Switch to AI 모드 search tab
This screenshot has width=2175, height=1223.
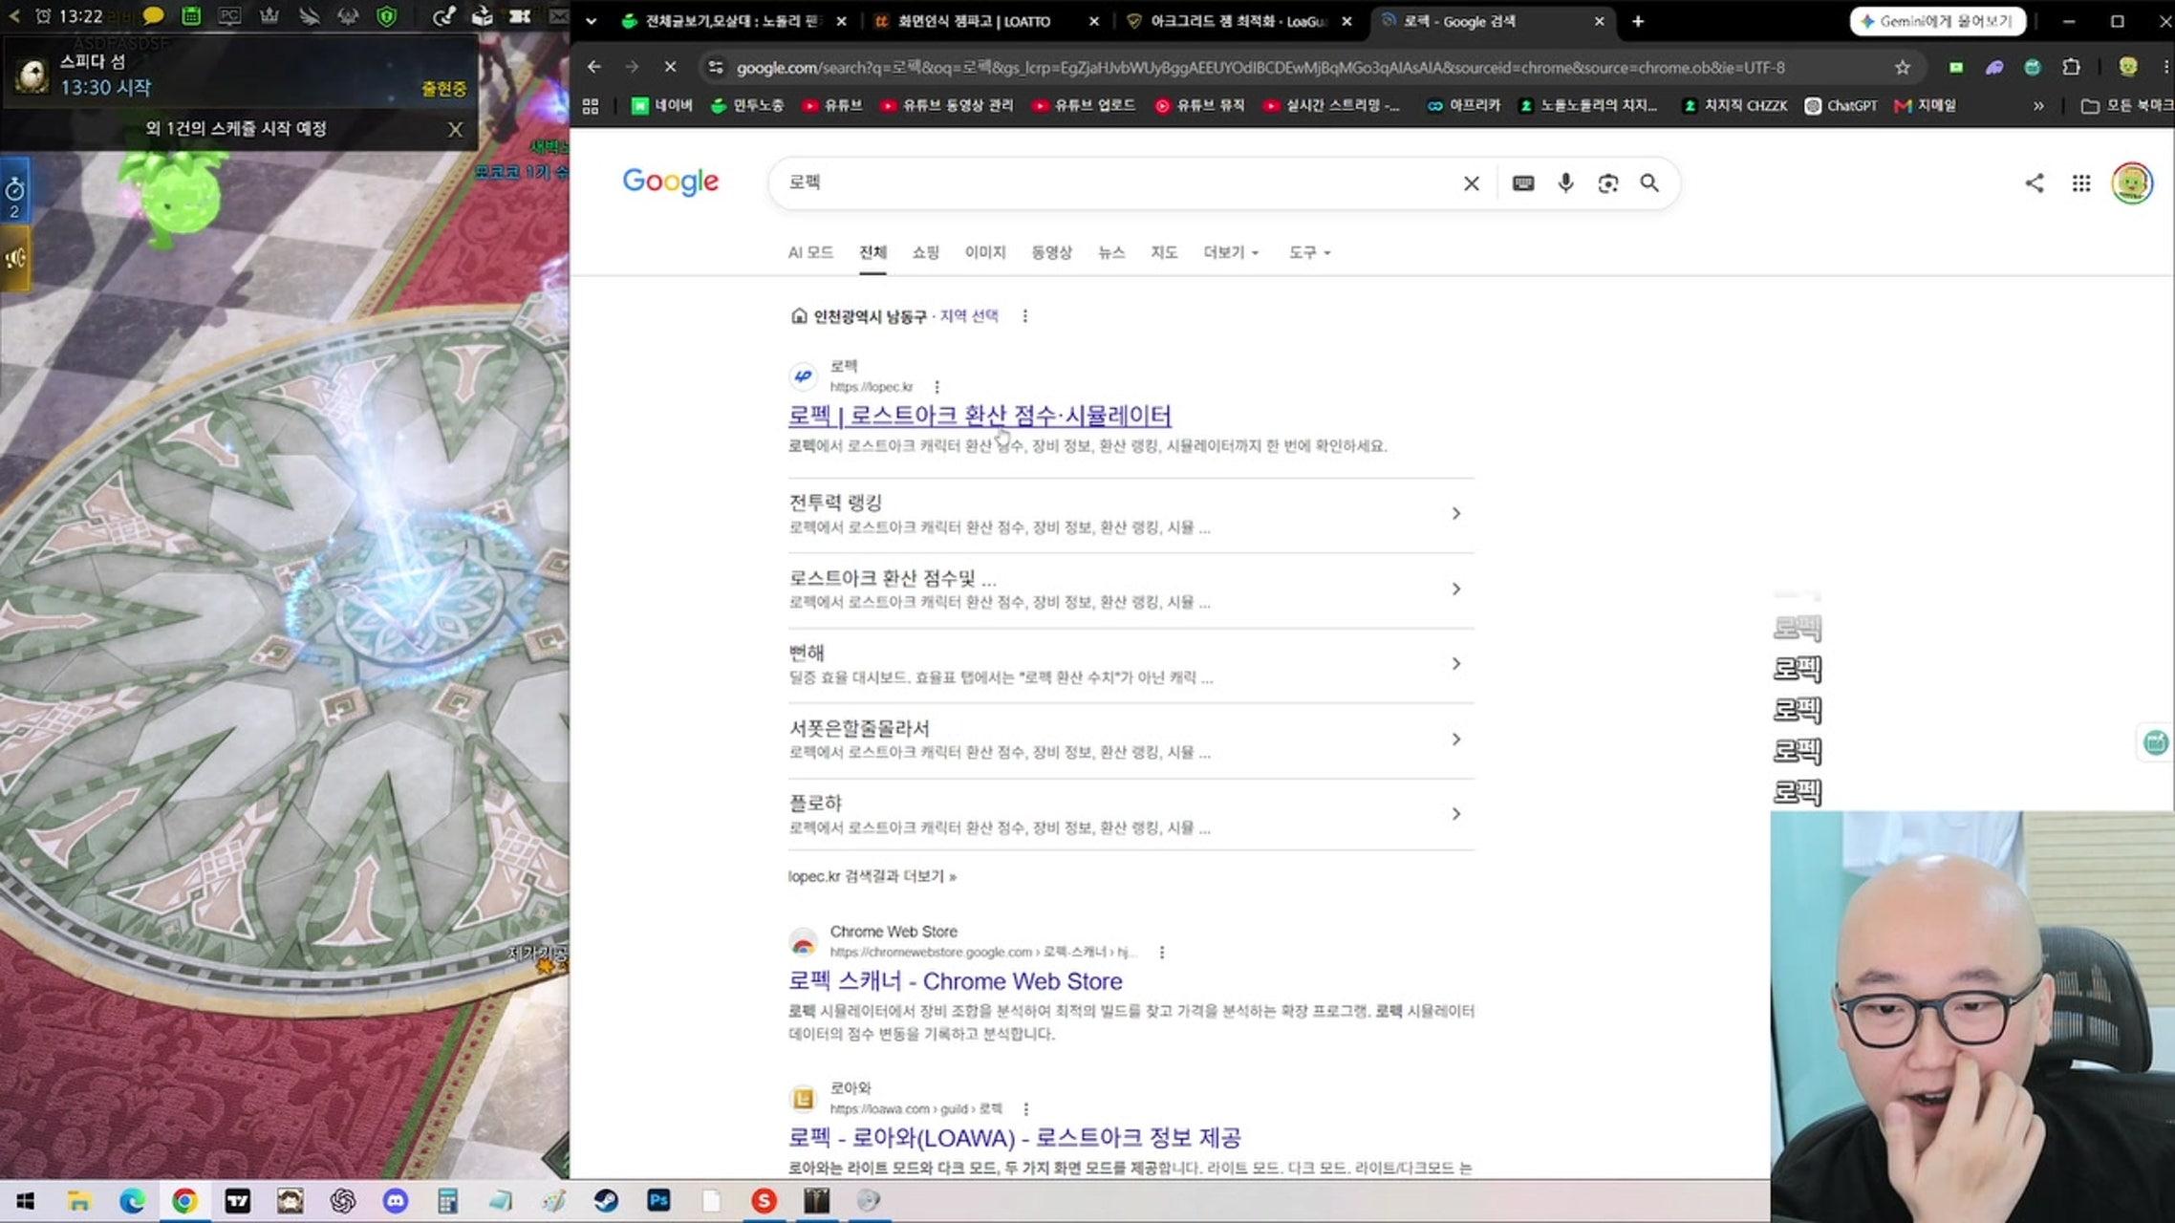tap(810, 252)
